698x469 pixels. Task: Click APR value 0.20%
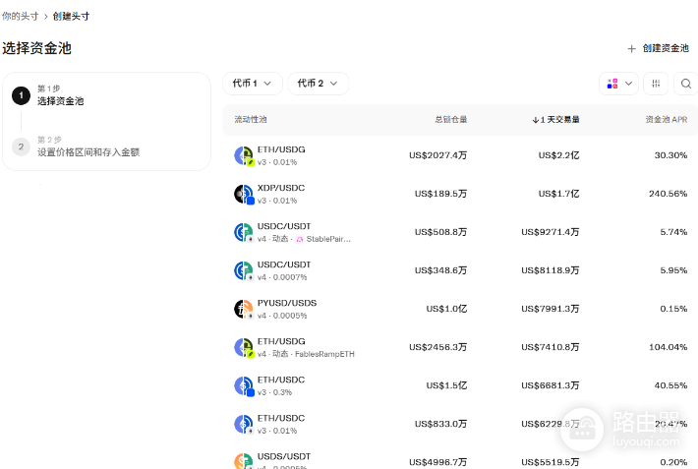pyautogui.click(x=673, y=462)
